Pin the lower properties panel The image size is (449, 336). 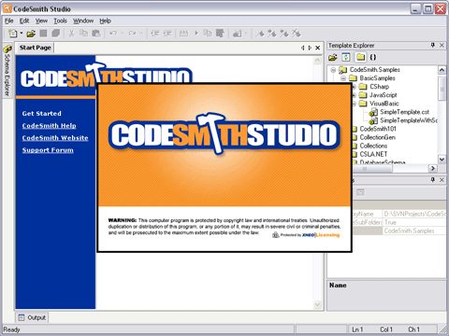click(433, 180)
